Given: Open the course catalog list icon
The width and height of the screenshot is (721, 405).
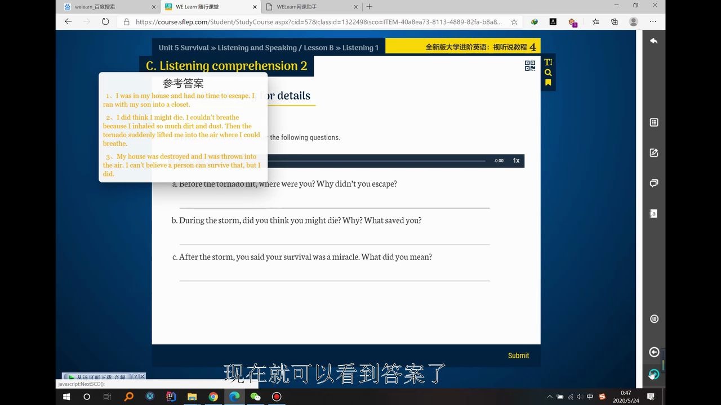Looking at the screenshot, I should 654,122.
